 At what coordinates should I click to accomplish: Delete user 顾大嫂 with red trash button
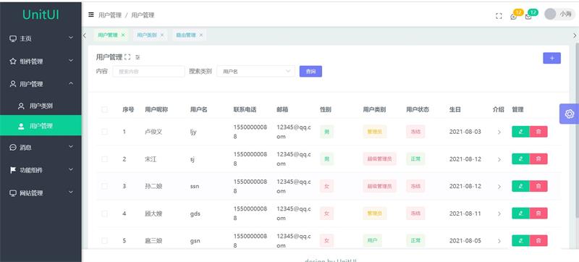click(538, 214)
